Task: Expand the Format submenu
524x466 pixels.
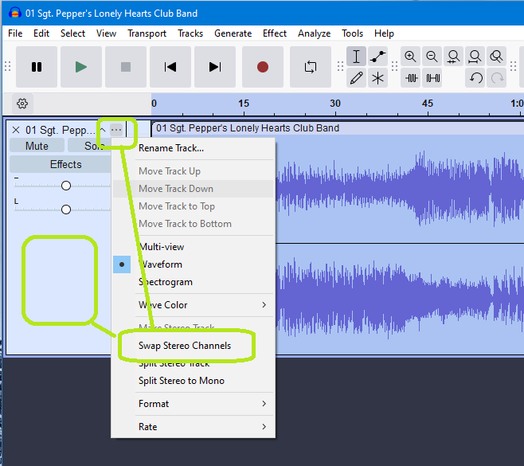Action: (194, 404)
